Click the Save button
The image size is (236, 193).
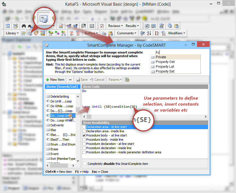click(x=82, y=80)
